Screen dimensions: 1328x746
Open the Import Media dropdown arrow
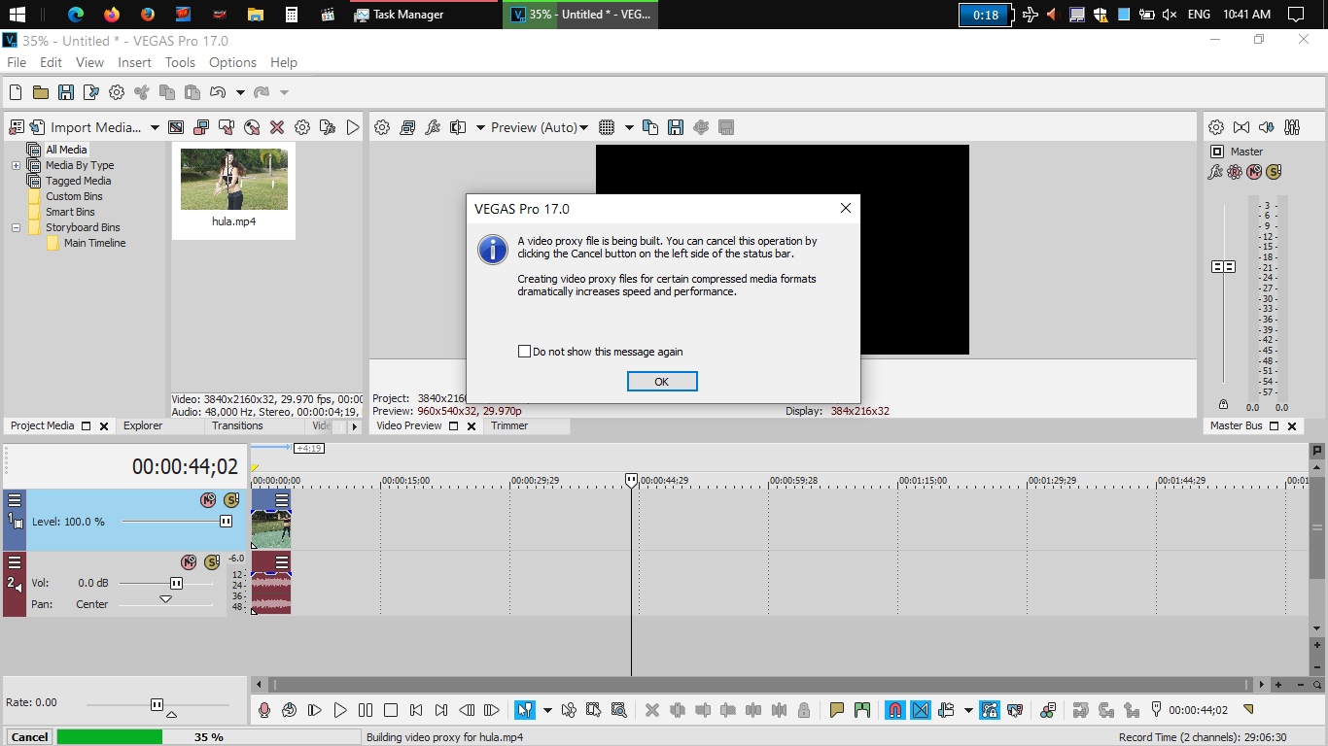(x=155, y=127)
